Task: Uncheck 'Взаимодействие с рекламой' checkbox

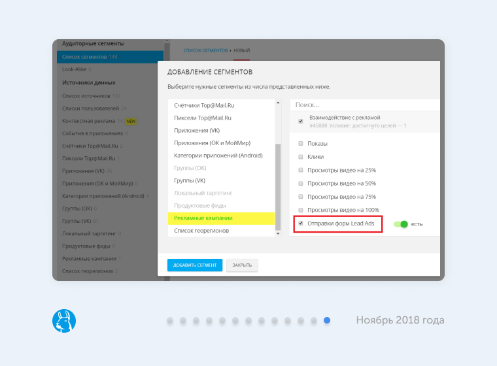Action: [x=301, y=121]
